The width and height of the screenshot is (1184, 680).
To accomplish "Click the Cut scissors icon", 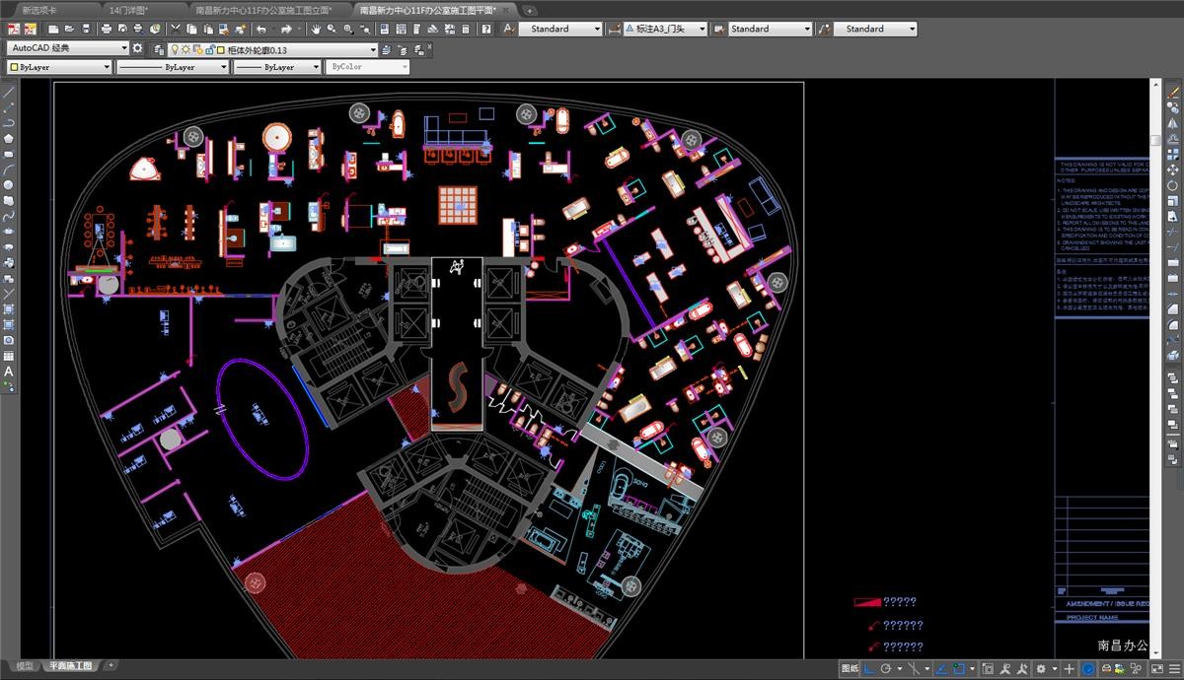I will (176, 30).
